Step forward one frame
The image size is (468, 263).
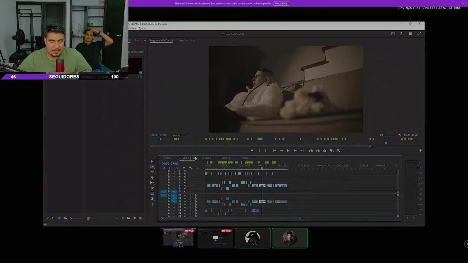pos(295,150)
